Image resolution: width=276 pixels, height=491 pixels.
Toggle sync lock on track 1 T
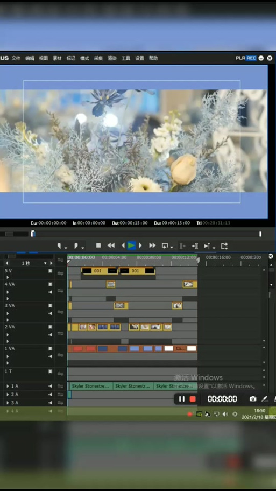point(60,374)
